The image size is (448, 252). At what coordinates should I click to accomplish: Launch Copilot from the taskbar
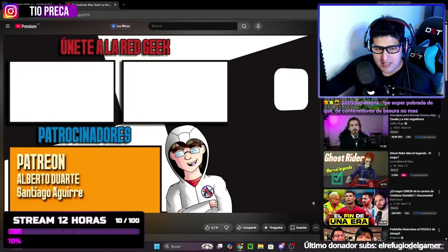[230, 246]
